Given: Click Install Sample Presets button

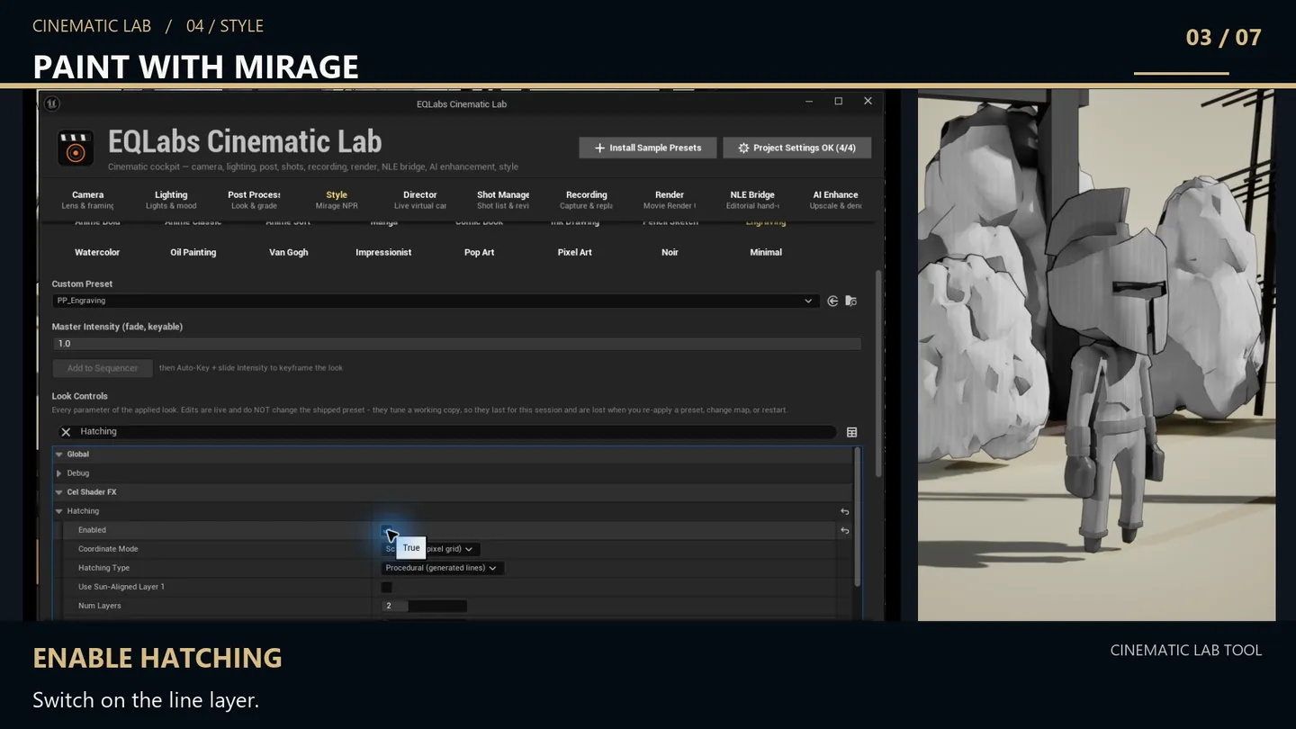Looking at the screenshot, I should tap(648, 148).
